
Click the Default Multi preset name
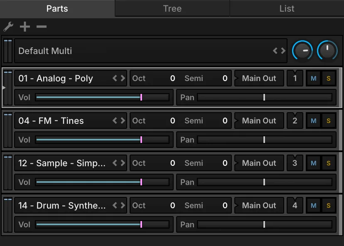45,51
